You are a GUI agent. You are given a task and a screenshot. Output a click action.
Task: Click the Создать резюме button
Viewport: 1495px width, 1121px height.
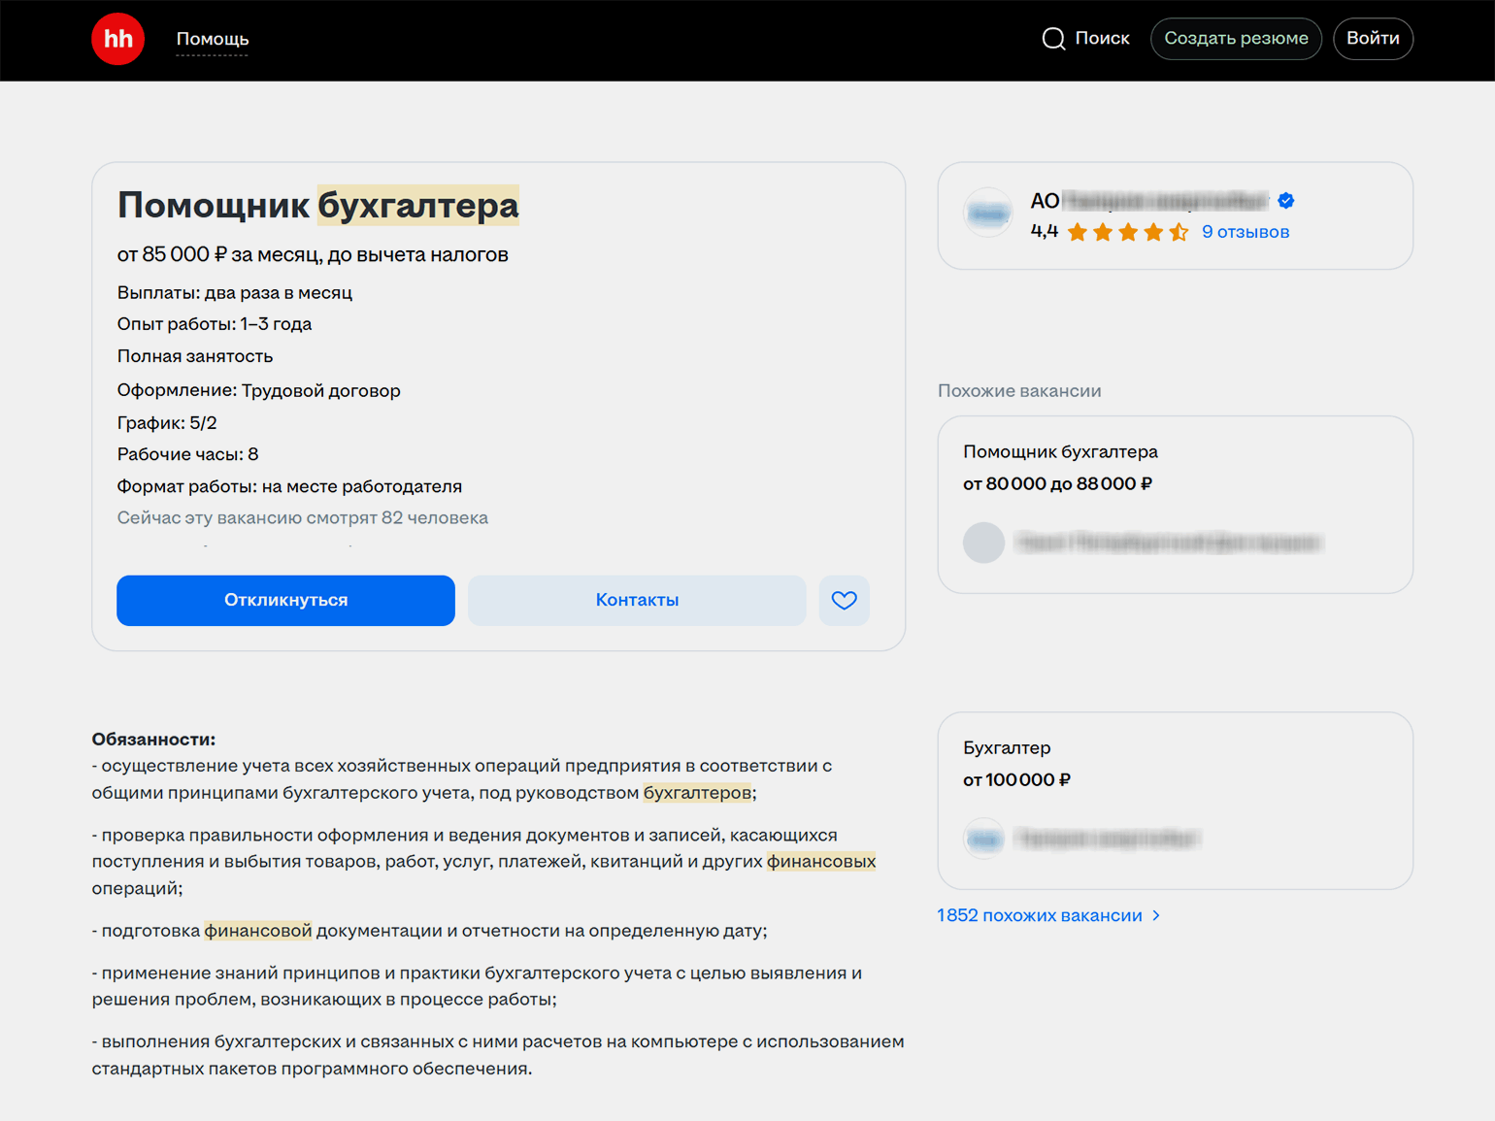click(1235, 39)
